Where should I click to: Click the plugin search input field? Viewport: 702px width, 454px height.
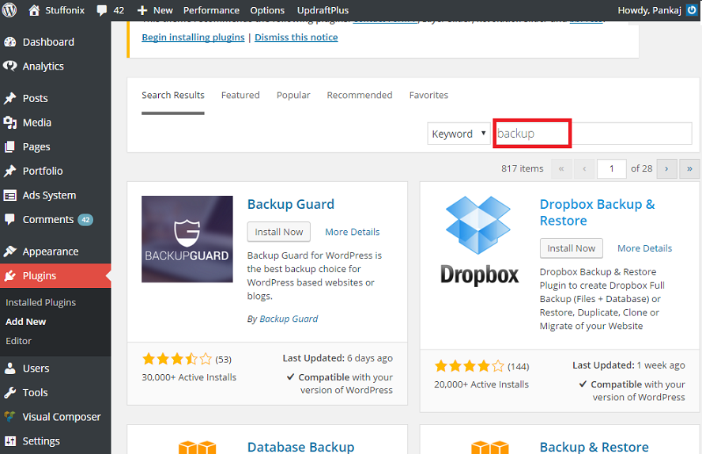pyautogui.click(x=593, y=134)
